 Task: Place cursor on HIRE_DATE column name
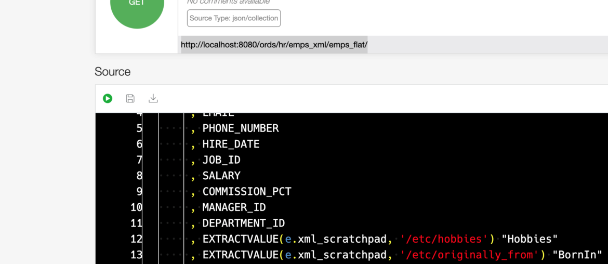(x=231, y=144)
